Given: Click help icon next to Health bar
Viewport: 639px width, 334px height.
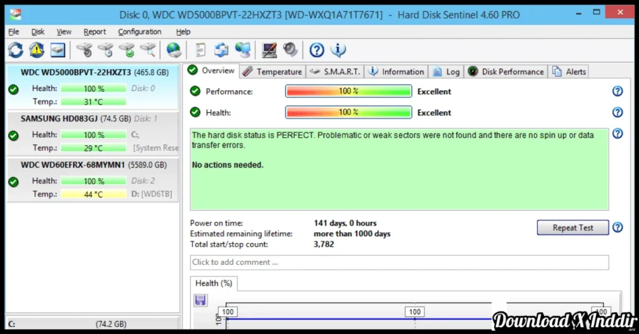Looking at the screenshot, I should pos(617,112).
